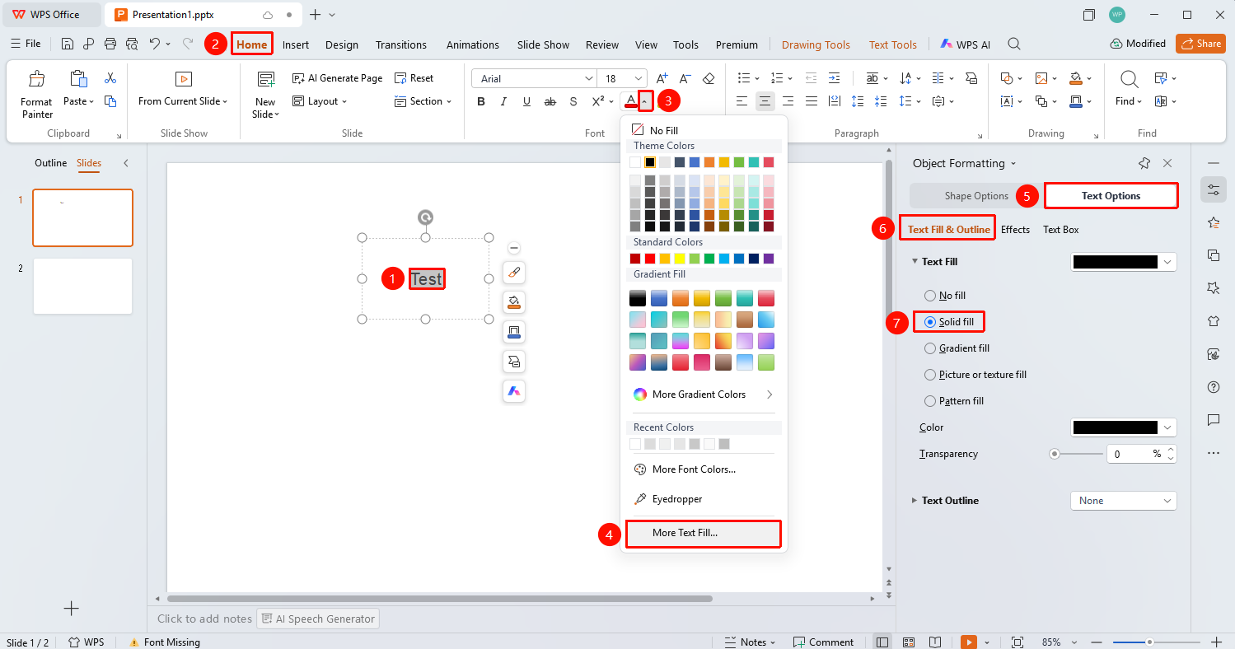The image size is (1235, 649).
Task: Pick the red standard color swatch
Action: click(x=650, y=259)
